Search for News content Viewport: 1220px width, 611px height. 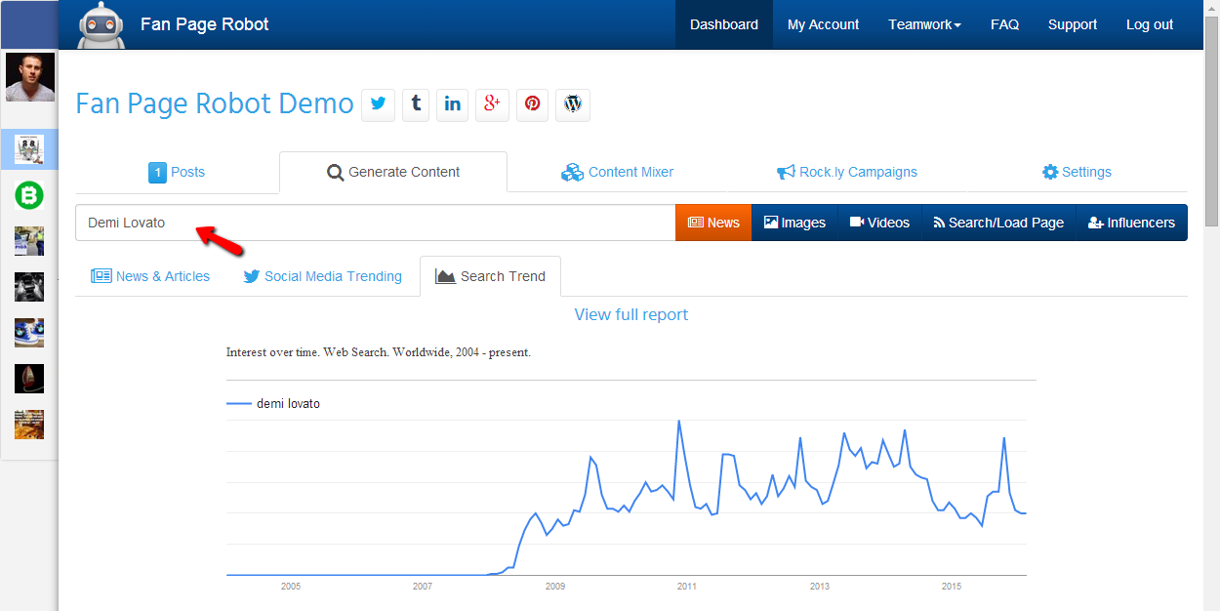tap(713, 223)
